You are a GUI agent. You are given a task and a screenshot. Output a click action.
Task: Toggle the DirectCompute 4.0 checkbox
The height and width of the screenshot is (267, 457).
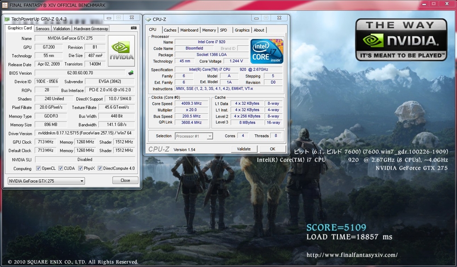[100, 168]
